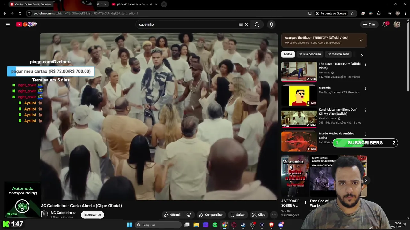Open File Explorer from the taskbar

tap(196, 225)
